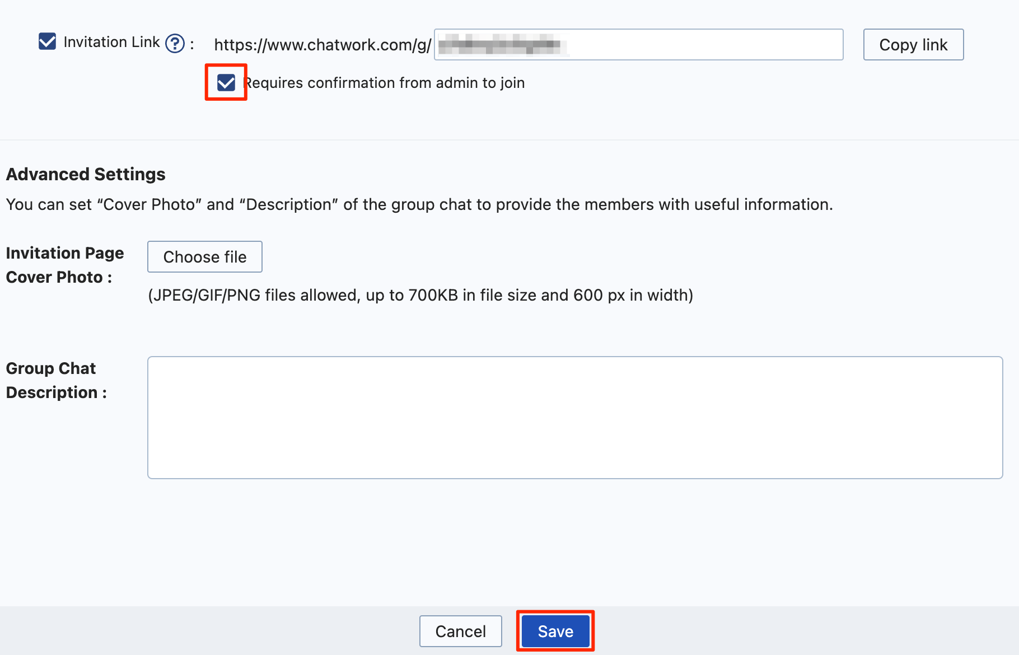Open the Invitation Link help icon

(175, 43)
